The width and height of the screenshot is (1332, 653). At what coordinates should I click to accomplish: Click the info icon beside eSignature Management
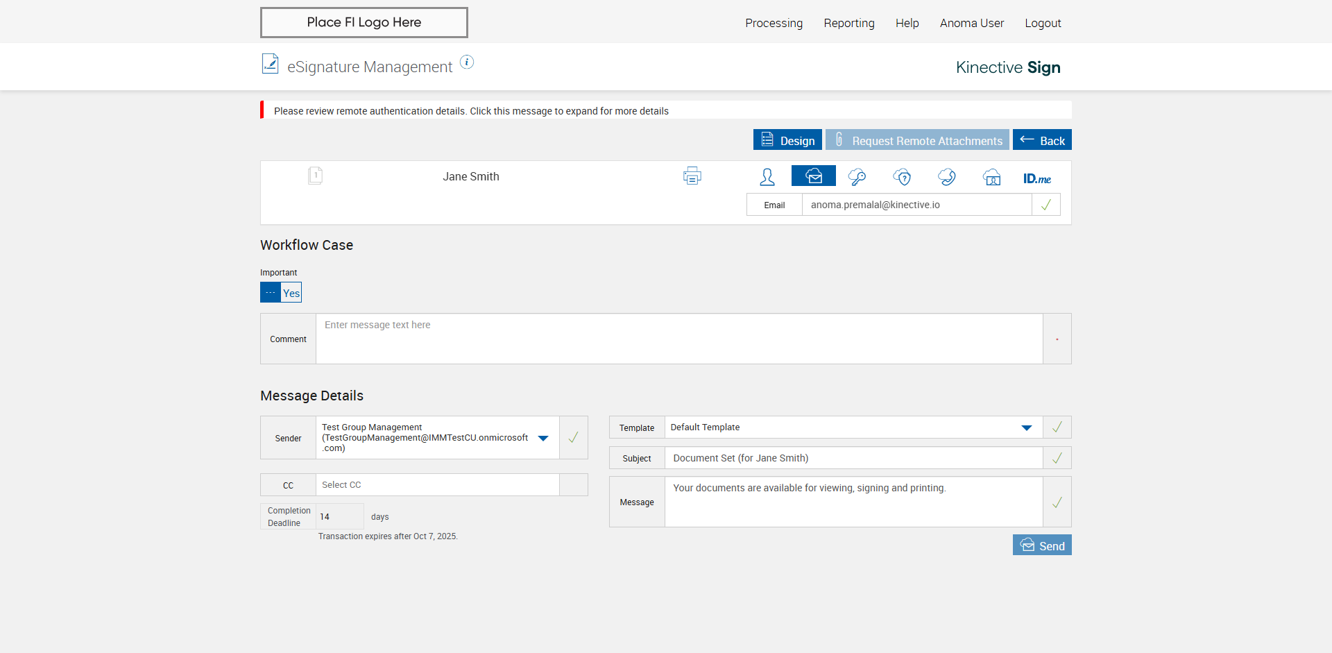click(467, 62)
